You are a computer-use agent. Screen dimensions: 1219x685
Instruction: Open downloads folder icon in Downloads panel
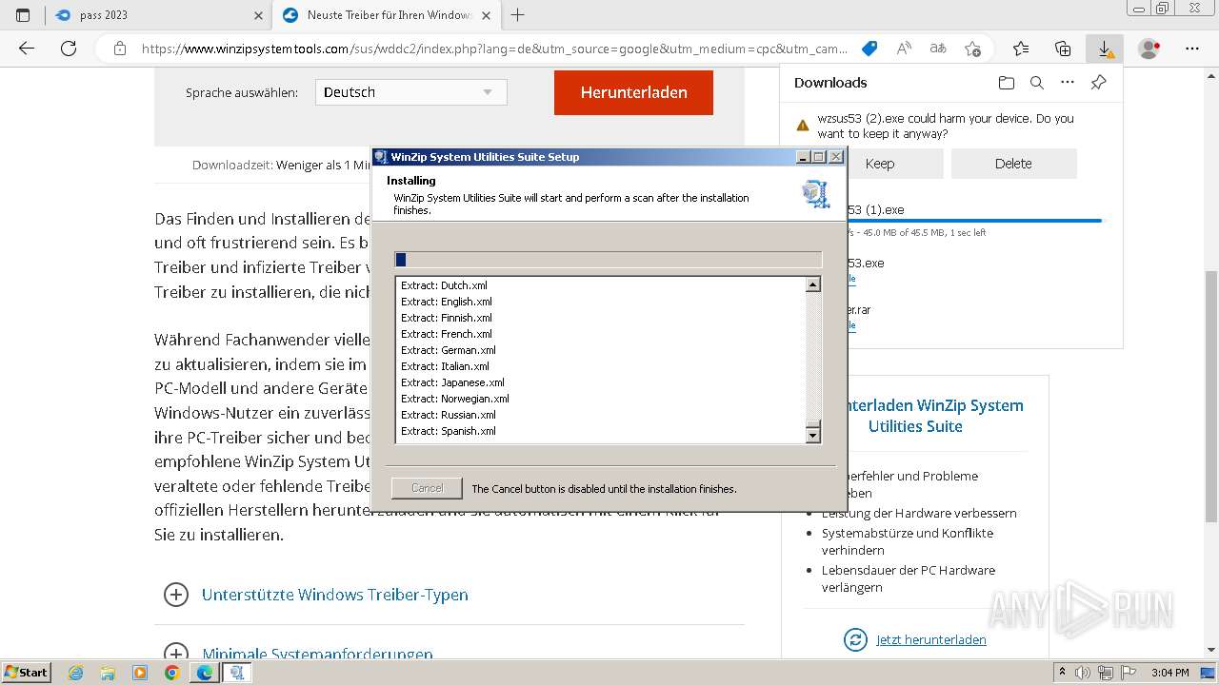pos(1007,83)
